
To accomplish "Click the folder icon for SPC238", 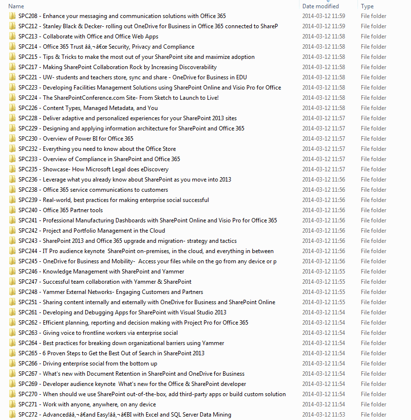I will point(12,190).
